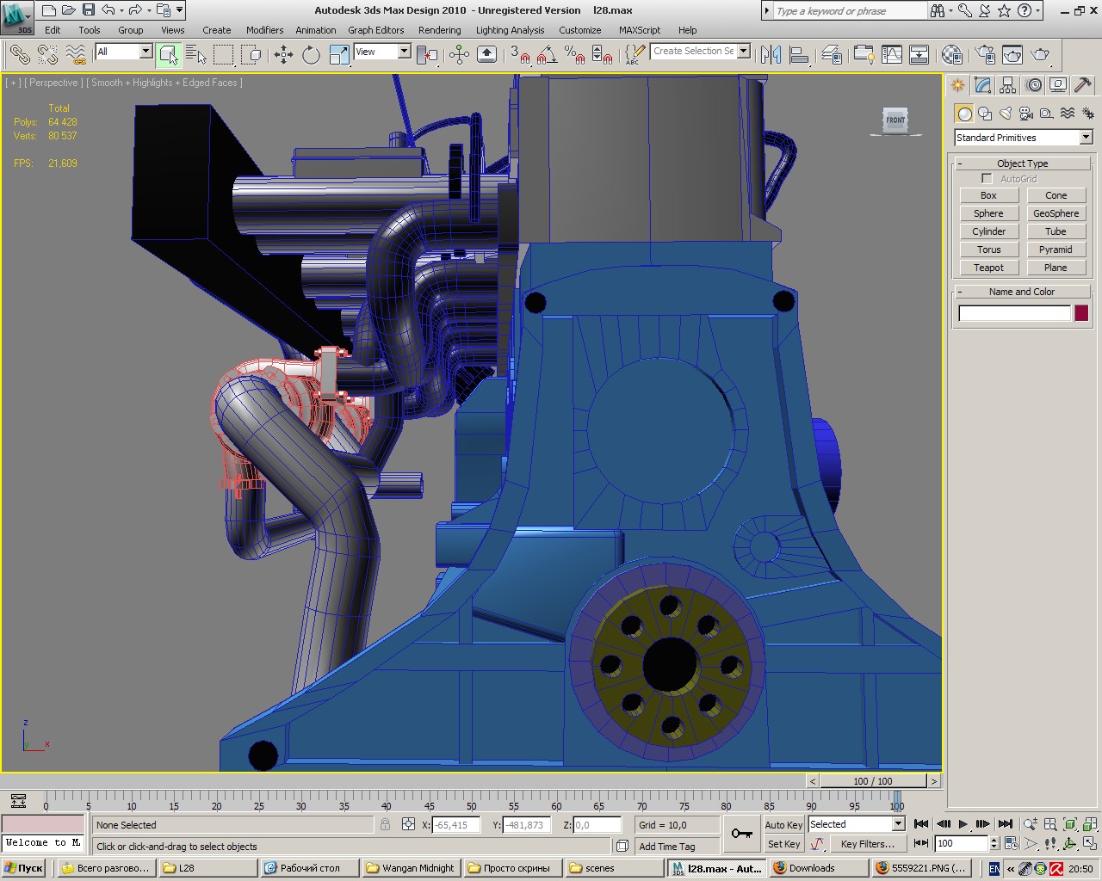The width and height of the screenshot is (1102, 881).
Task: Switch to the Modify command panel
Action: pyautogui.click(x=982, y=85)
